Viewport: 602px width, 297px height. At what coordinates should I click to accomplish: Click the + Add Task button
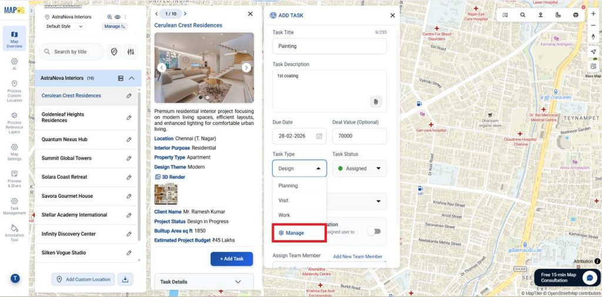pos(232,259)
